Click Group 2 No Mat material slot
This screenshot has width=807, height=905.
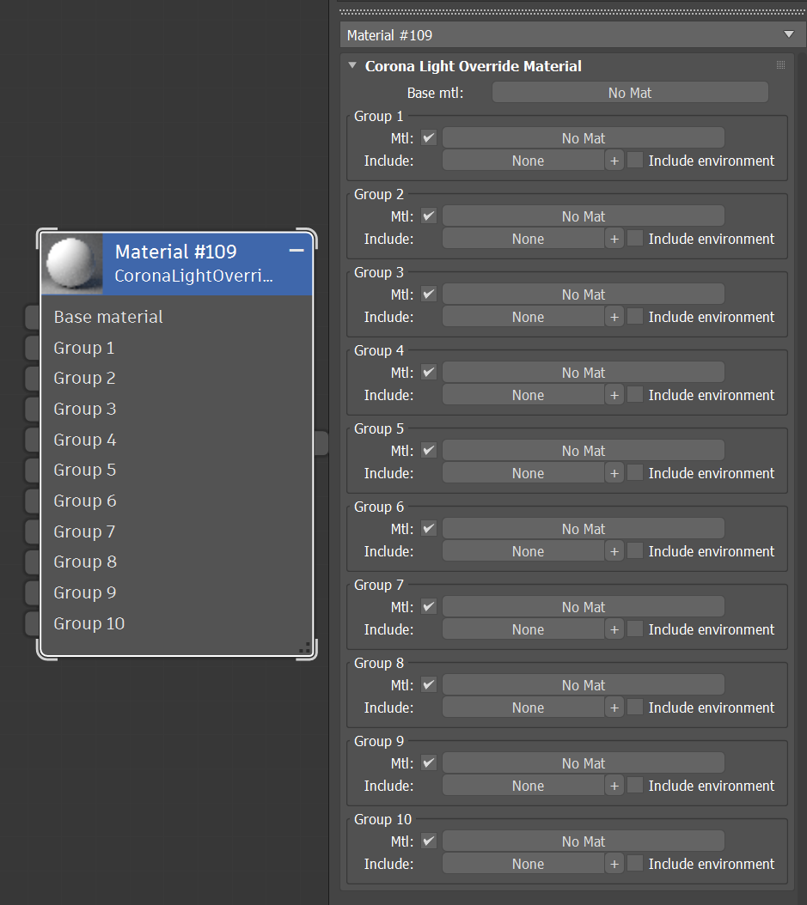click(x=583, y=216)
